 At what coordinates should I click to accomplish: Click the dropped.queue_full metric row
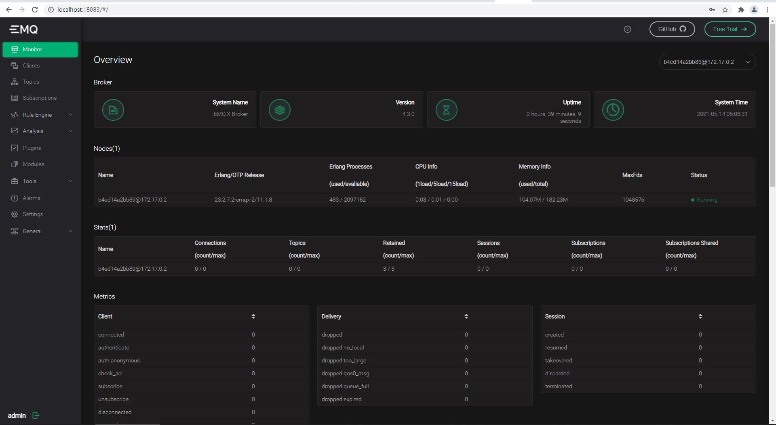(x=425, y=386)
